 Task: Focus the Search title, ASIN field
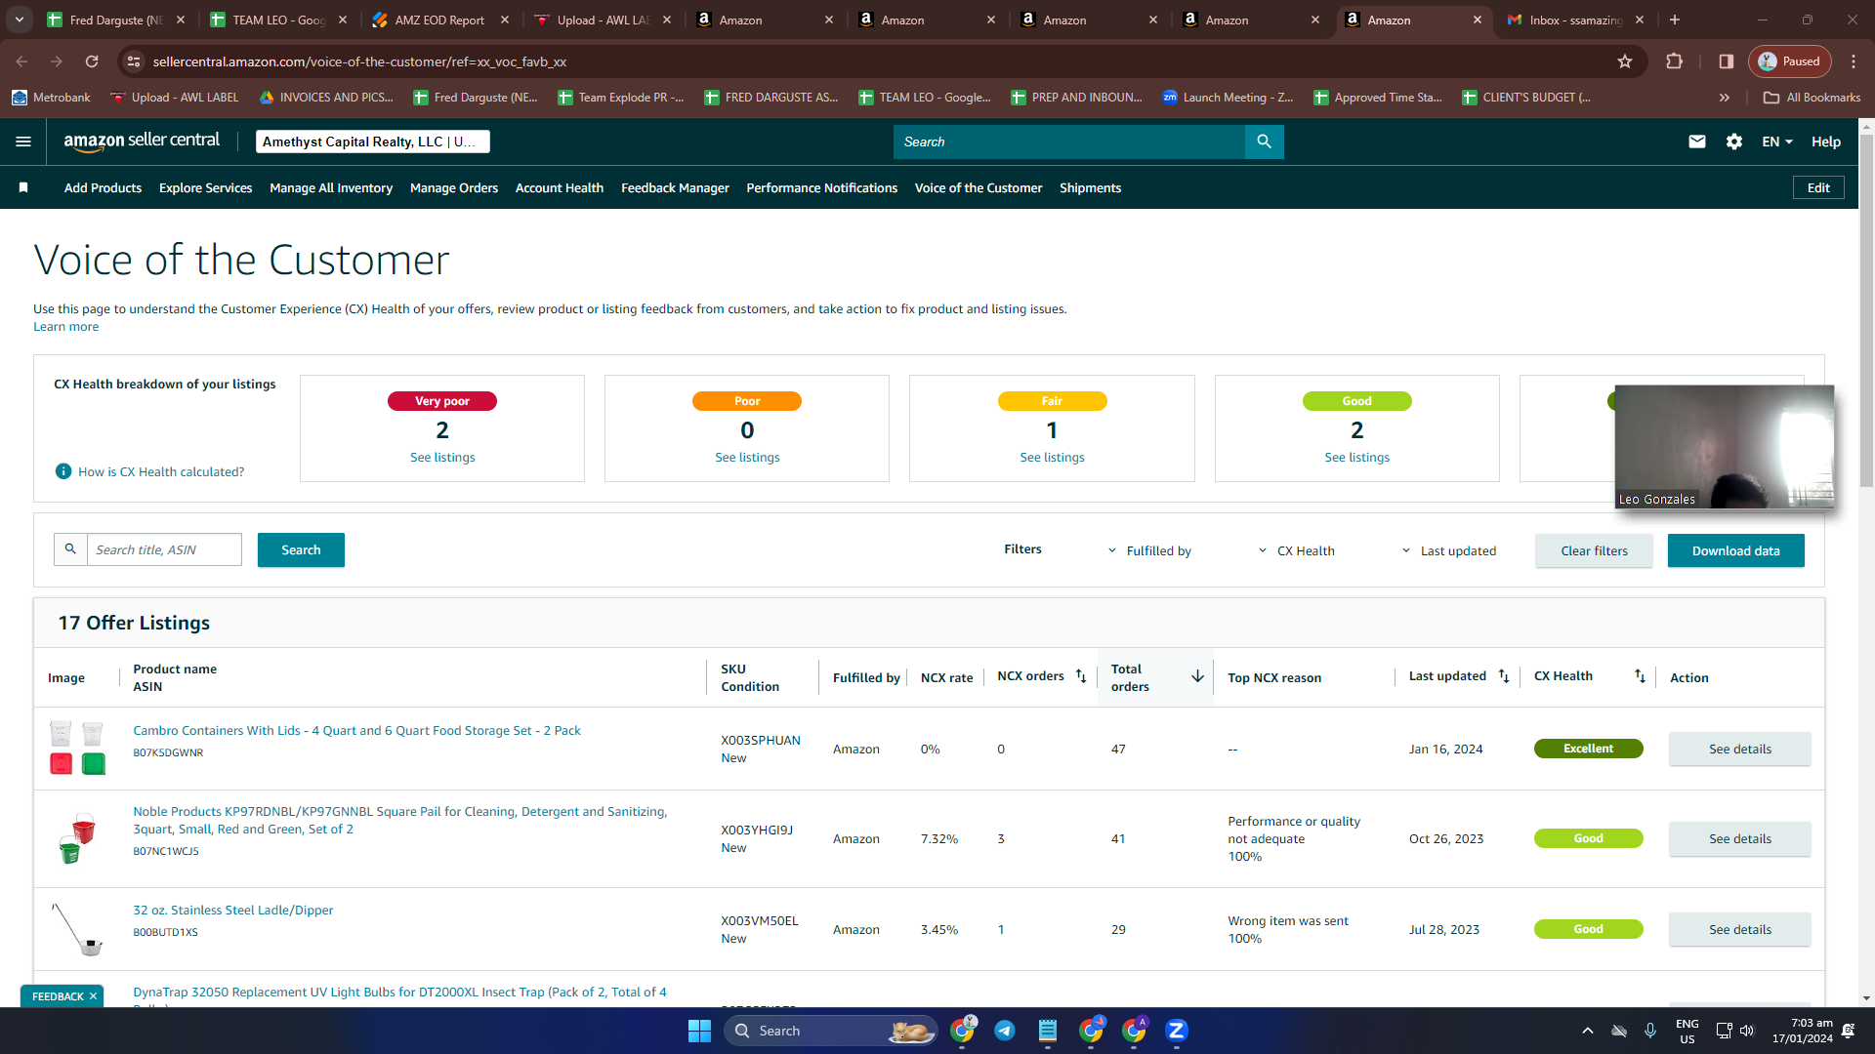point(164,549)
